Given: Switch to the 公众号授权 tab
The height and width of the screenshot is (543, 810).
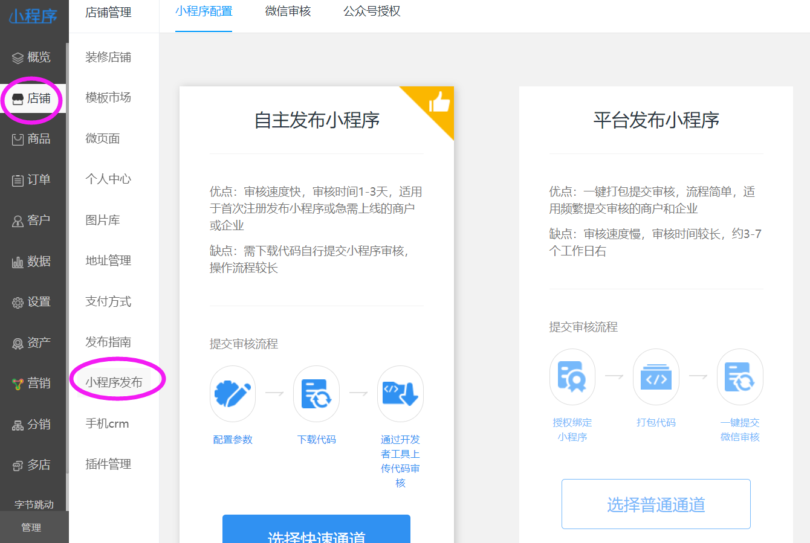Looking at the screenshot, I should tap(372, 11).
